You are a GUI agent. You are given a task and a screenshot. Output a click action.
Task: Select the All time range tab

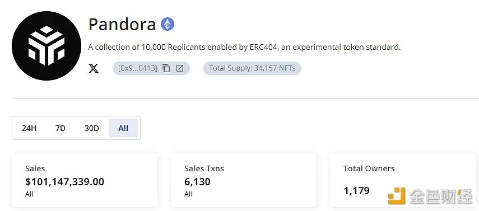[123, 128]
